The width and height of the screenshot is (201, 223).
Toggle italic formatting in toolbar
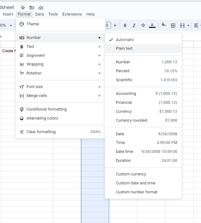click(134, 25)
